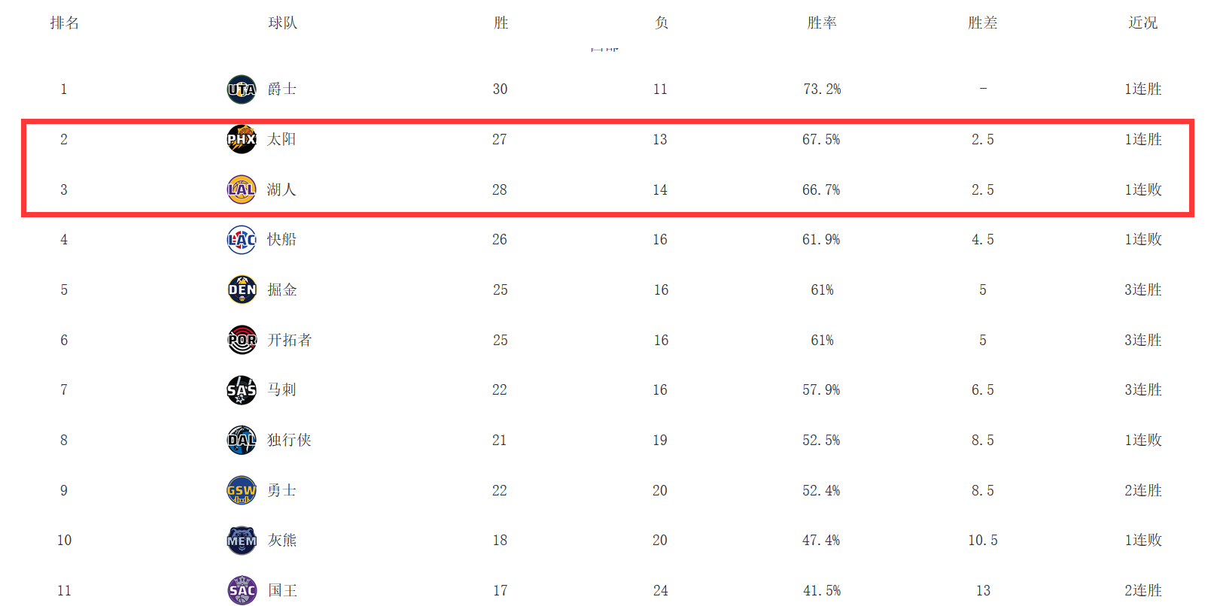This screenshot has width=1217, height=606.
Task: Select the 近况 column header
Action: [1142, 23]
